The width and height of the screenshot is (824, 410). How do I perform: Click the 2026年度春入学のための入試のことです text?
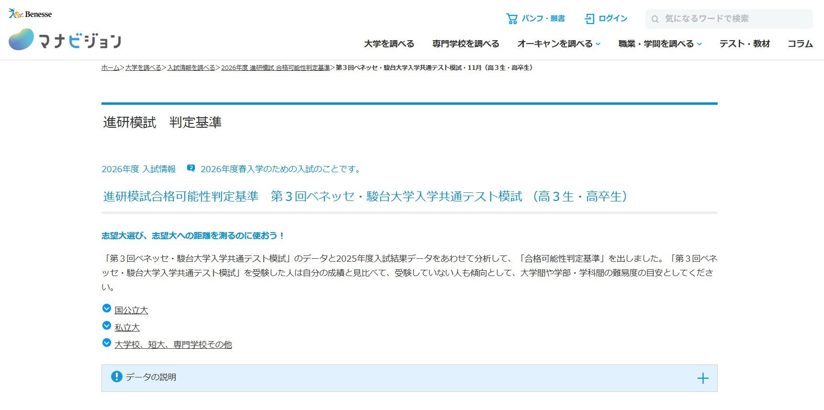pyautogui.click(x=282, y=169)
